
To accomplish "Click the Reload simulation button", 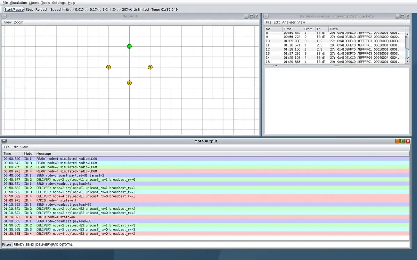I will point(41,9).
